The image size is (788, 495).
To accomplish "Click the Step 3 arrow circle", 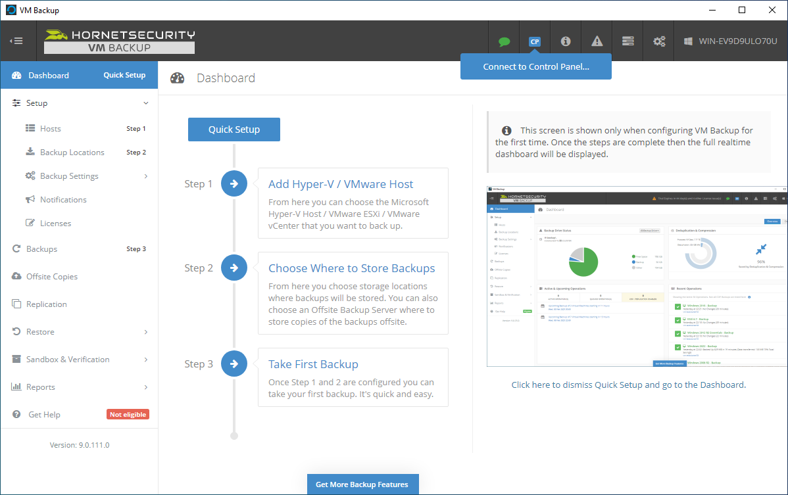I will [x=234, y=364].
